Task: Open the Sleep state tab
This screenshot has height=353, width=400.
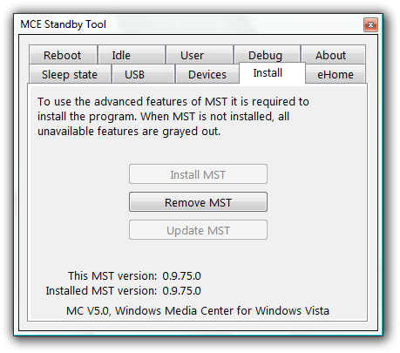Action: click(70, 74)
